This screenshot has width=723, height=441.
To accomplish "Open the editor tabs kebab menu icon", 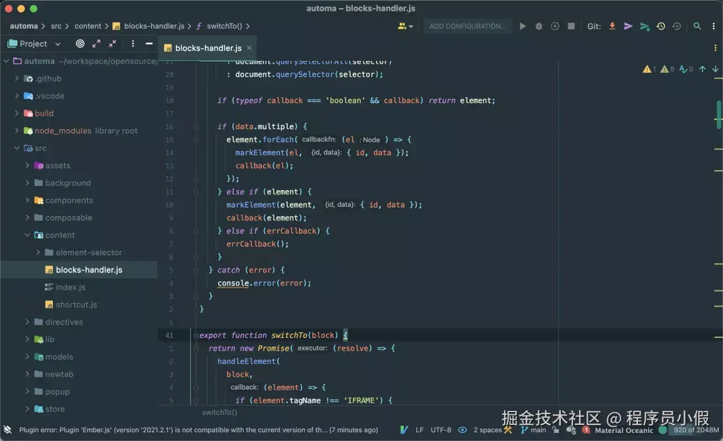I will [x=715, y=48].
